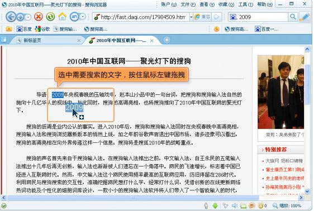Mute page sound with the speaker icon

click(235, 205)
